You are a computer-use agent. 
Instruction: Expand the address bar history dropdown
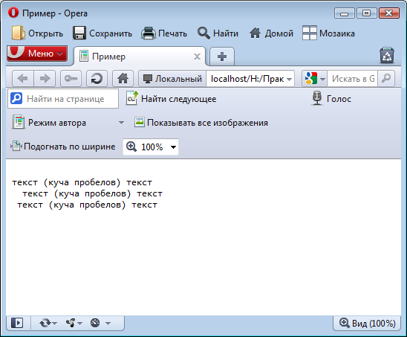pyautogui.click(x=289, y=79)
